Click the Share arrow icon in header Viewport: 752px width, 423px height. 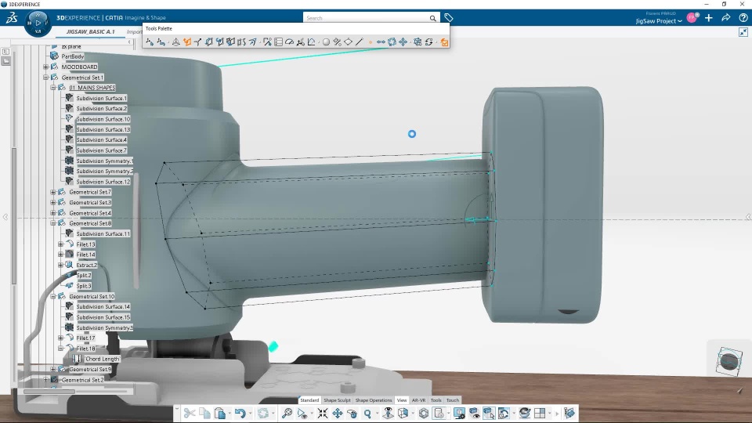(x=725, y=18)
